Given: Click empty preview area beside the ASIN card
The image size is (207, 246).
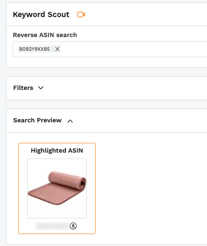Looking at the screenshot, I should click(x=150, y=188).
